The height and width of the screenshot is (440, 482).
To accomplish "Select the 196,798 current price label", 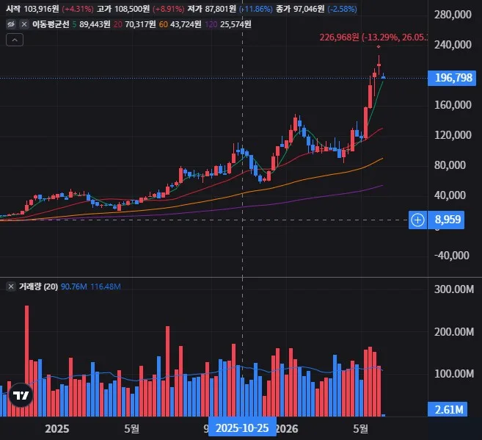I will [452, 78].
